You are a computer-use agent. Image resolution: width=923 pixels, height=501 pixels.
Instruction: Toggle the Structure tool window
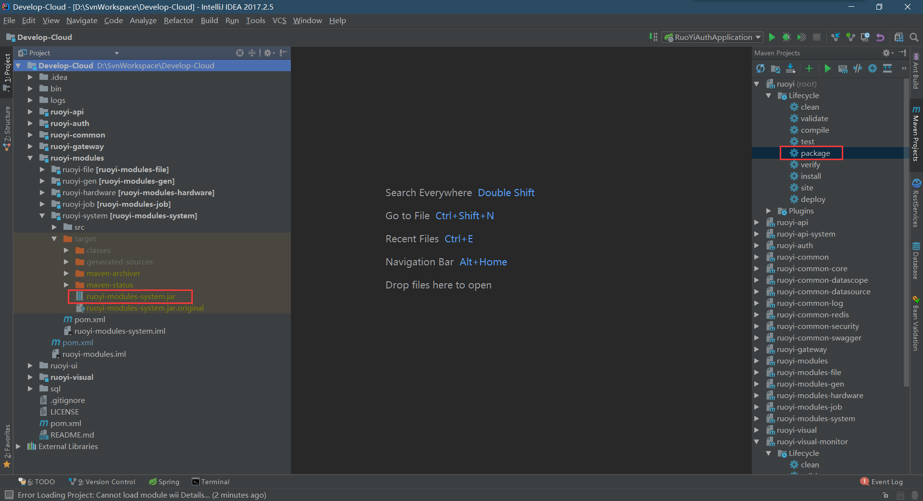[7, 128]
